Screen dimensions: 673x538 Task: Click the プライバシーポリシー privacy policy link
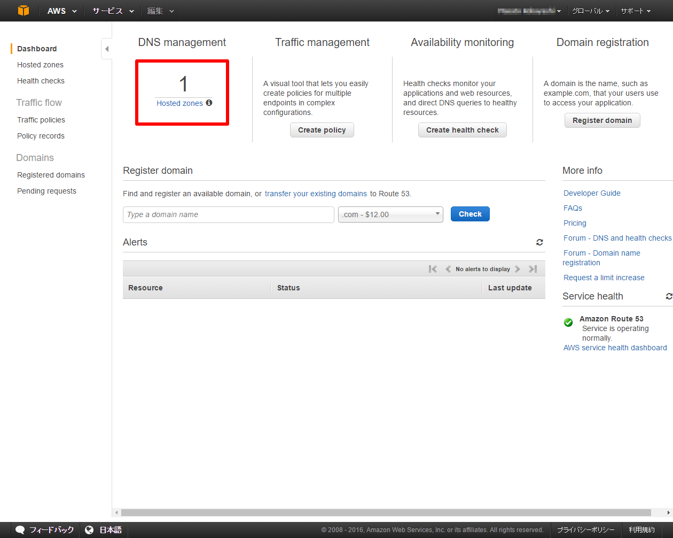pos(586,530)
